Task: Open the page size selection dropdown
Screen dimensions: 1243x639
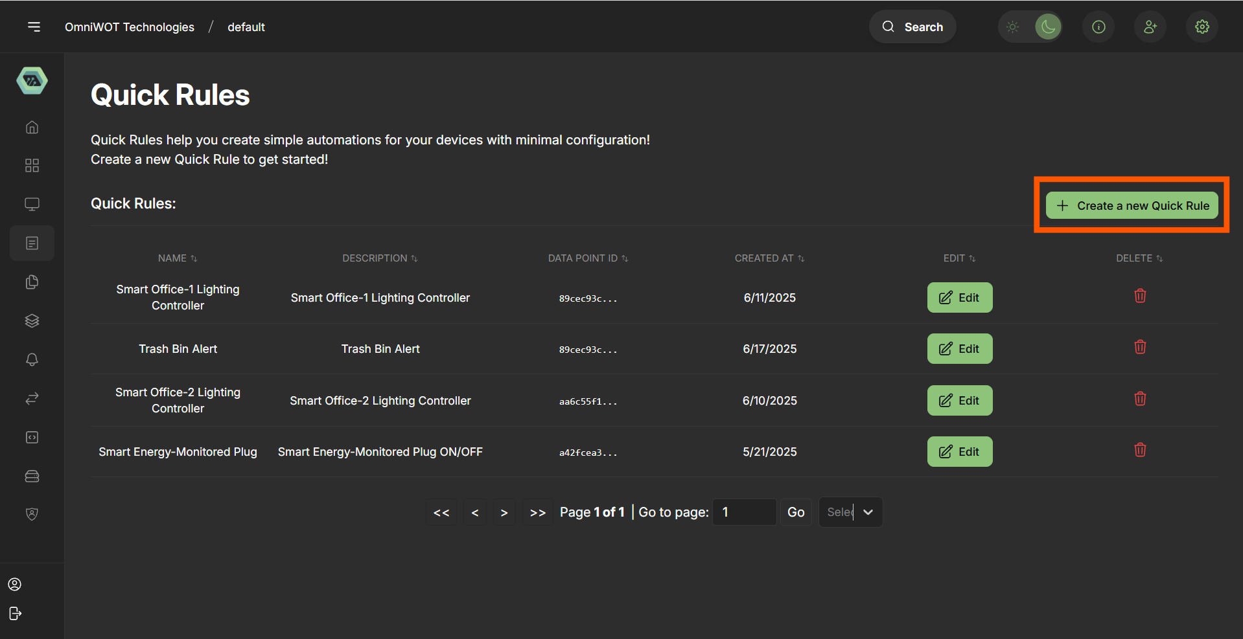Action: [850, 511]
